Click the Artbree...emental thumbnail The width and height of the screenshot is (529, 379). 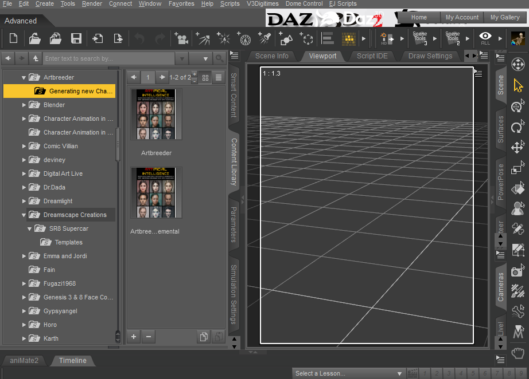(156, 192)
